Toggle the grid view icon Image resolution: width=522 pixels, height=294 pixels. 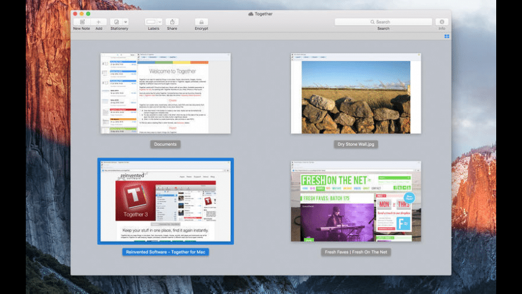pyautogui.click(x=447, y=36)
